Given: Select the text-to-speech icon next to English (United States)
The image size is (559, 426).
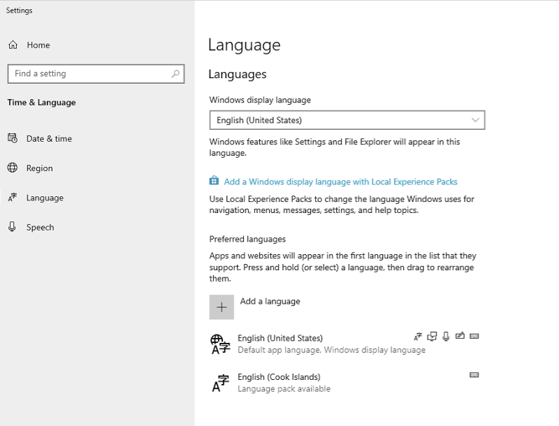Looking at the screenshot, I should 432,336.
